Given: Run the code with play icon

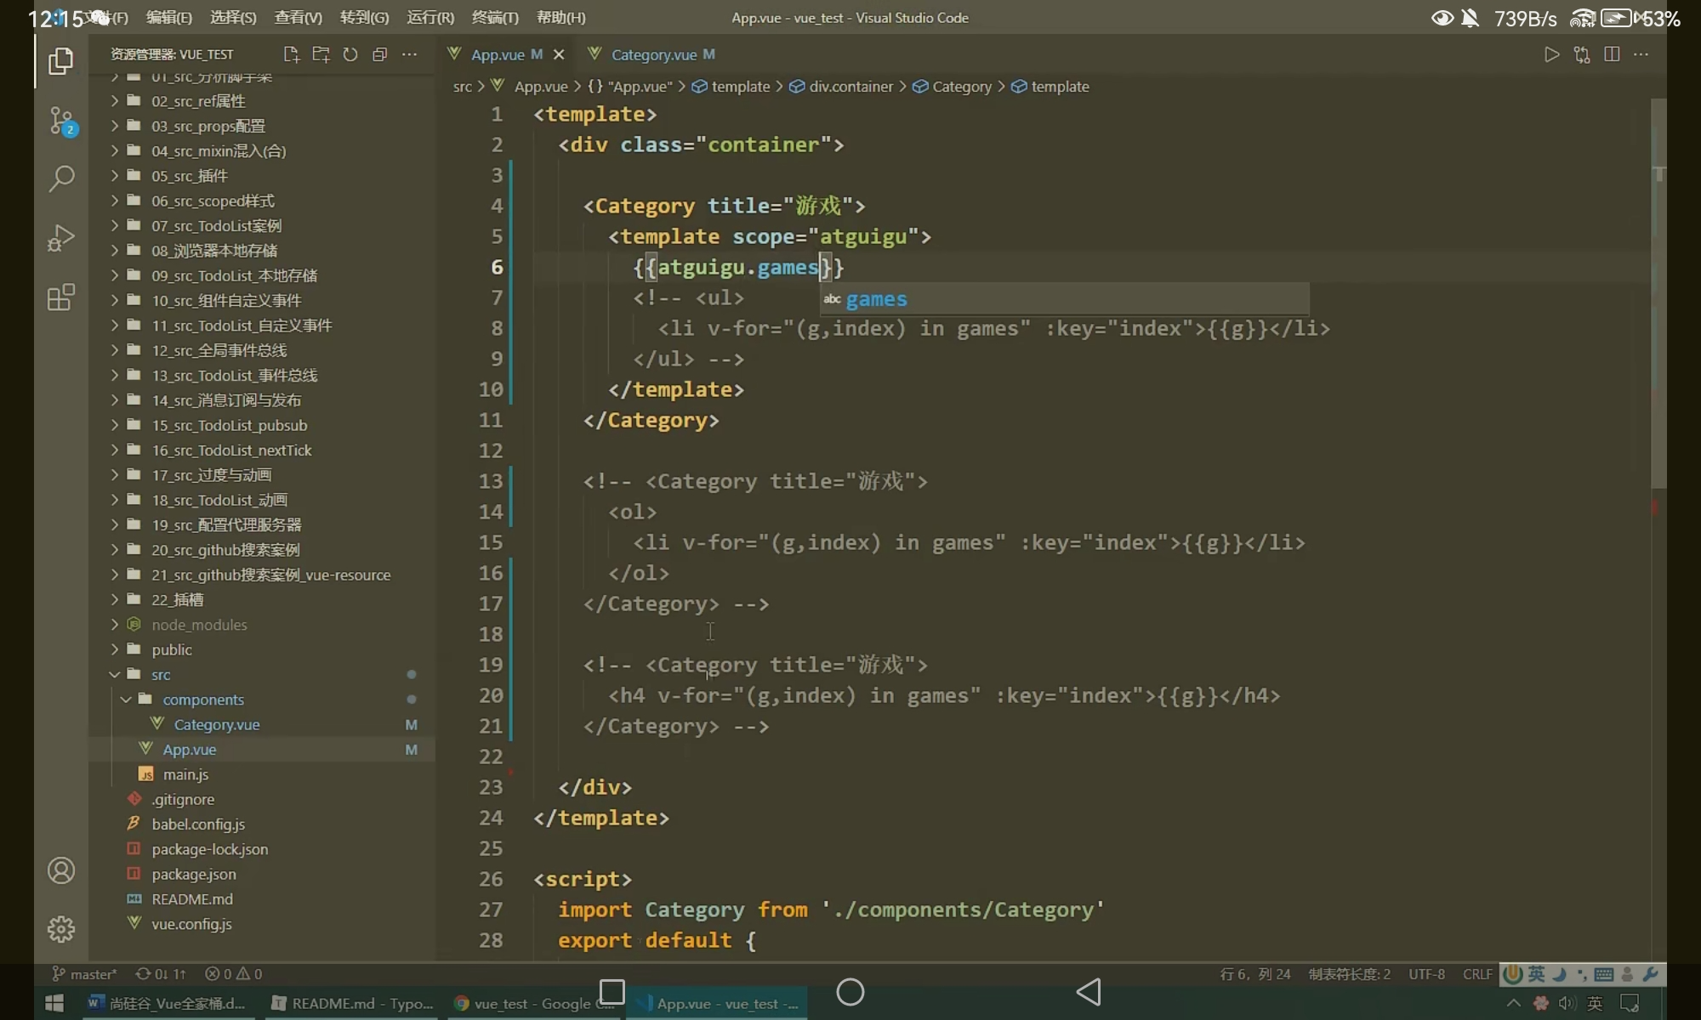Looking at the screenshot, I should point(1551,54).
